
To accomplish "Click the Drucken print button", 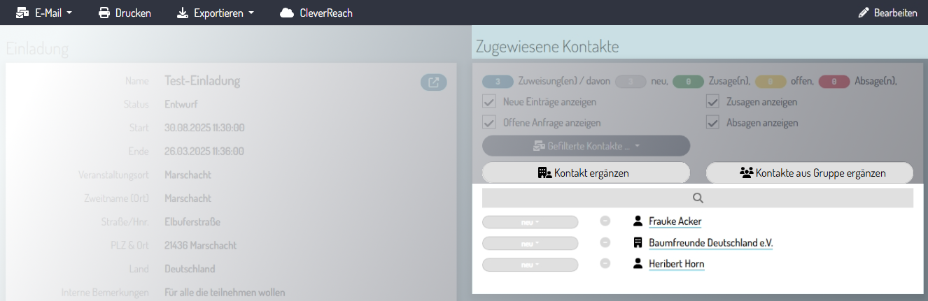I will (x=125, y=13).
